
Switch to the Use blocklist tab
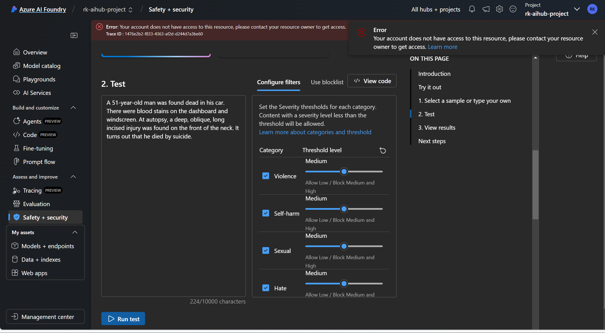[327, 82]
